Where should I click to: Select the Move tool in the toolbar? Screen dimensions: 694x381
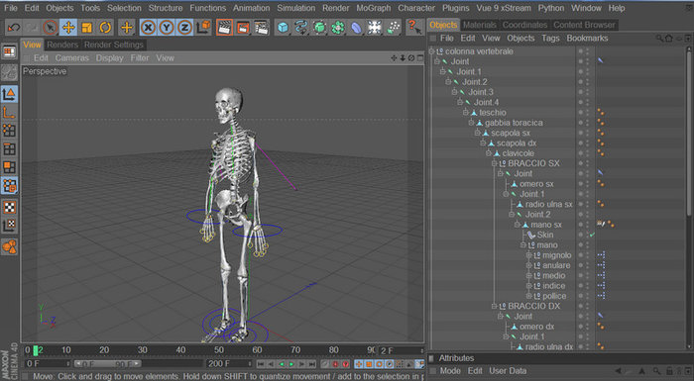(x=68, y=28)
